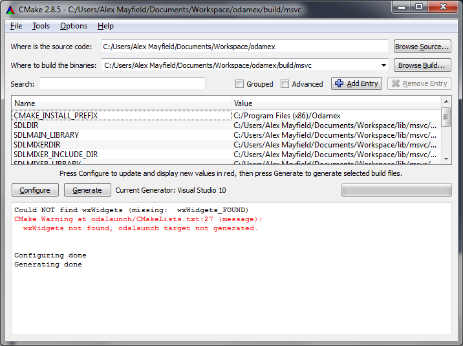Open the Tools menu
Viewport: 463px width, 346px height.
(41, 26)
